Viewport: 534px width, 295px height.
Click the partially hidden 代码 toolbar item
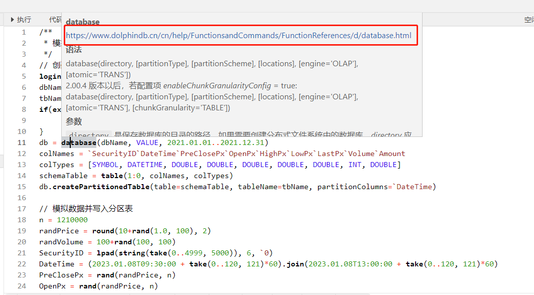[55, 20]
